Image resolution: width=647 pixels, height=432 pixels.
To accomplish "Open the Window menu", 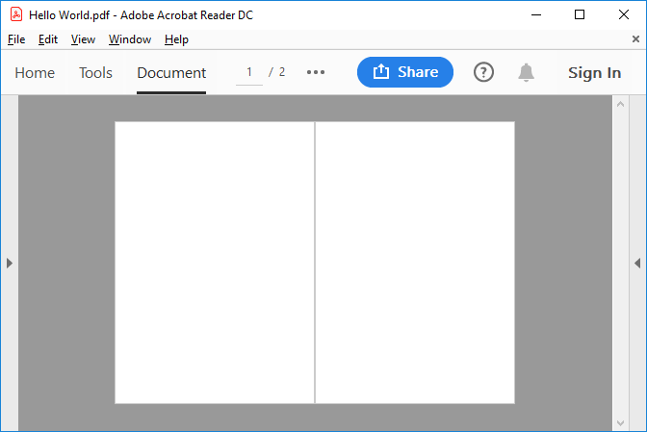I will pos(130,39).
